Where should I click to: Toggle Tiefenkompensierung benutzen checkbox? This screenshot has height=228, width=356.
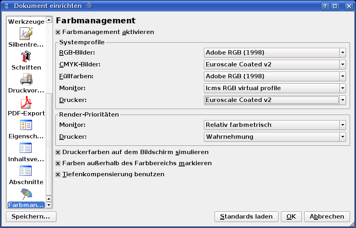pyautogui.click(x=58, y=175)
